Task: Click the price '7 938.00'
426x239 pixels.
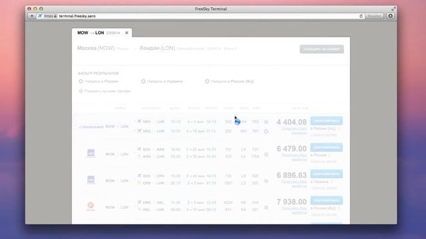Action: tap(292, 202)
